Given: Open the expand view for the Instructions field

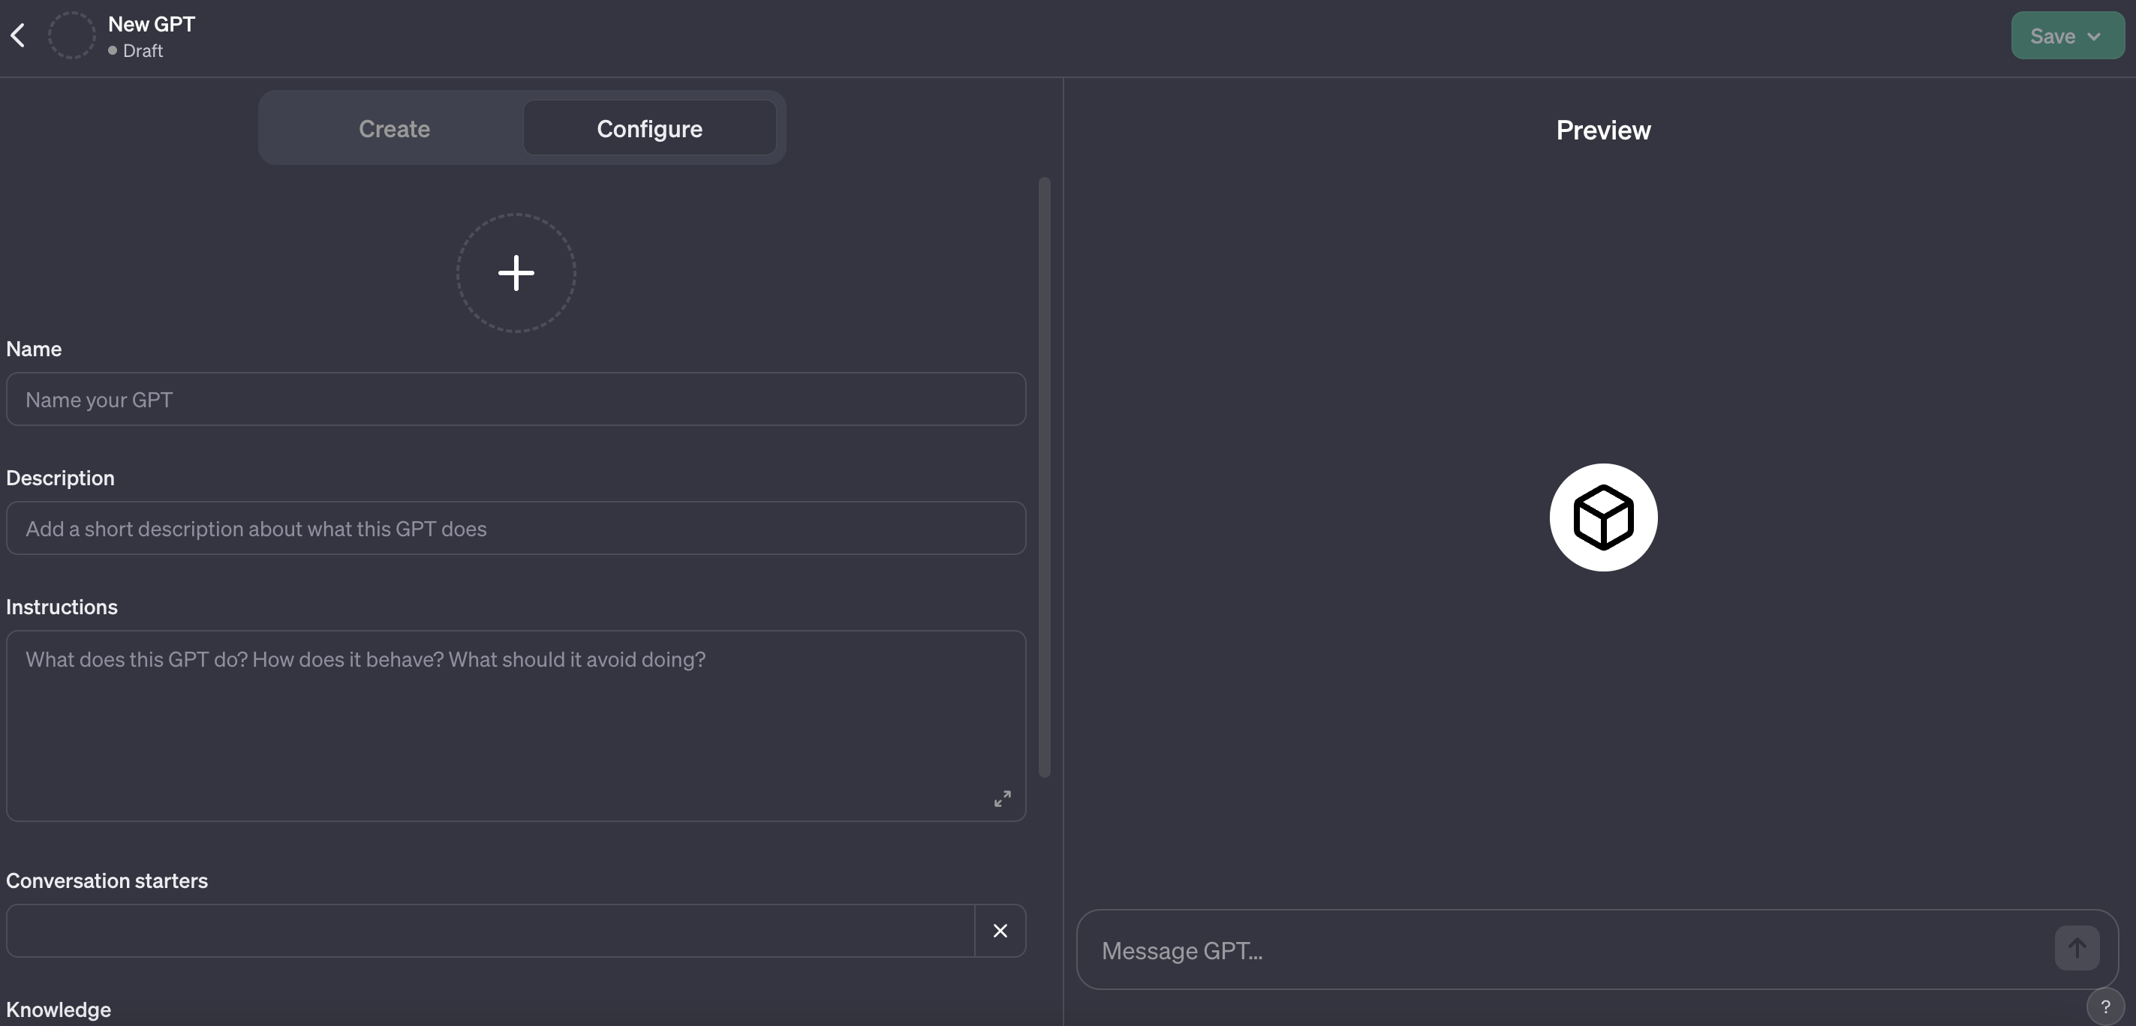Looking at the screenshot, I should point(1002,797).
